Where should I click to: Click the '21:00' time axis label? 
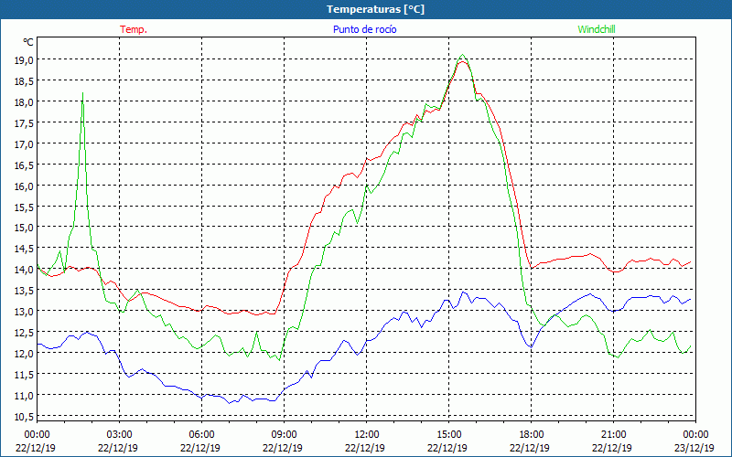(613, 434)
